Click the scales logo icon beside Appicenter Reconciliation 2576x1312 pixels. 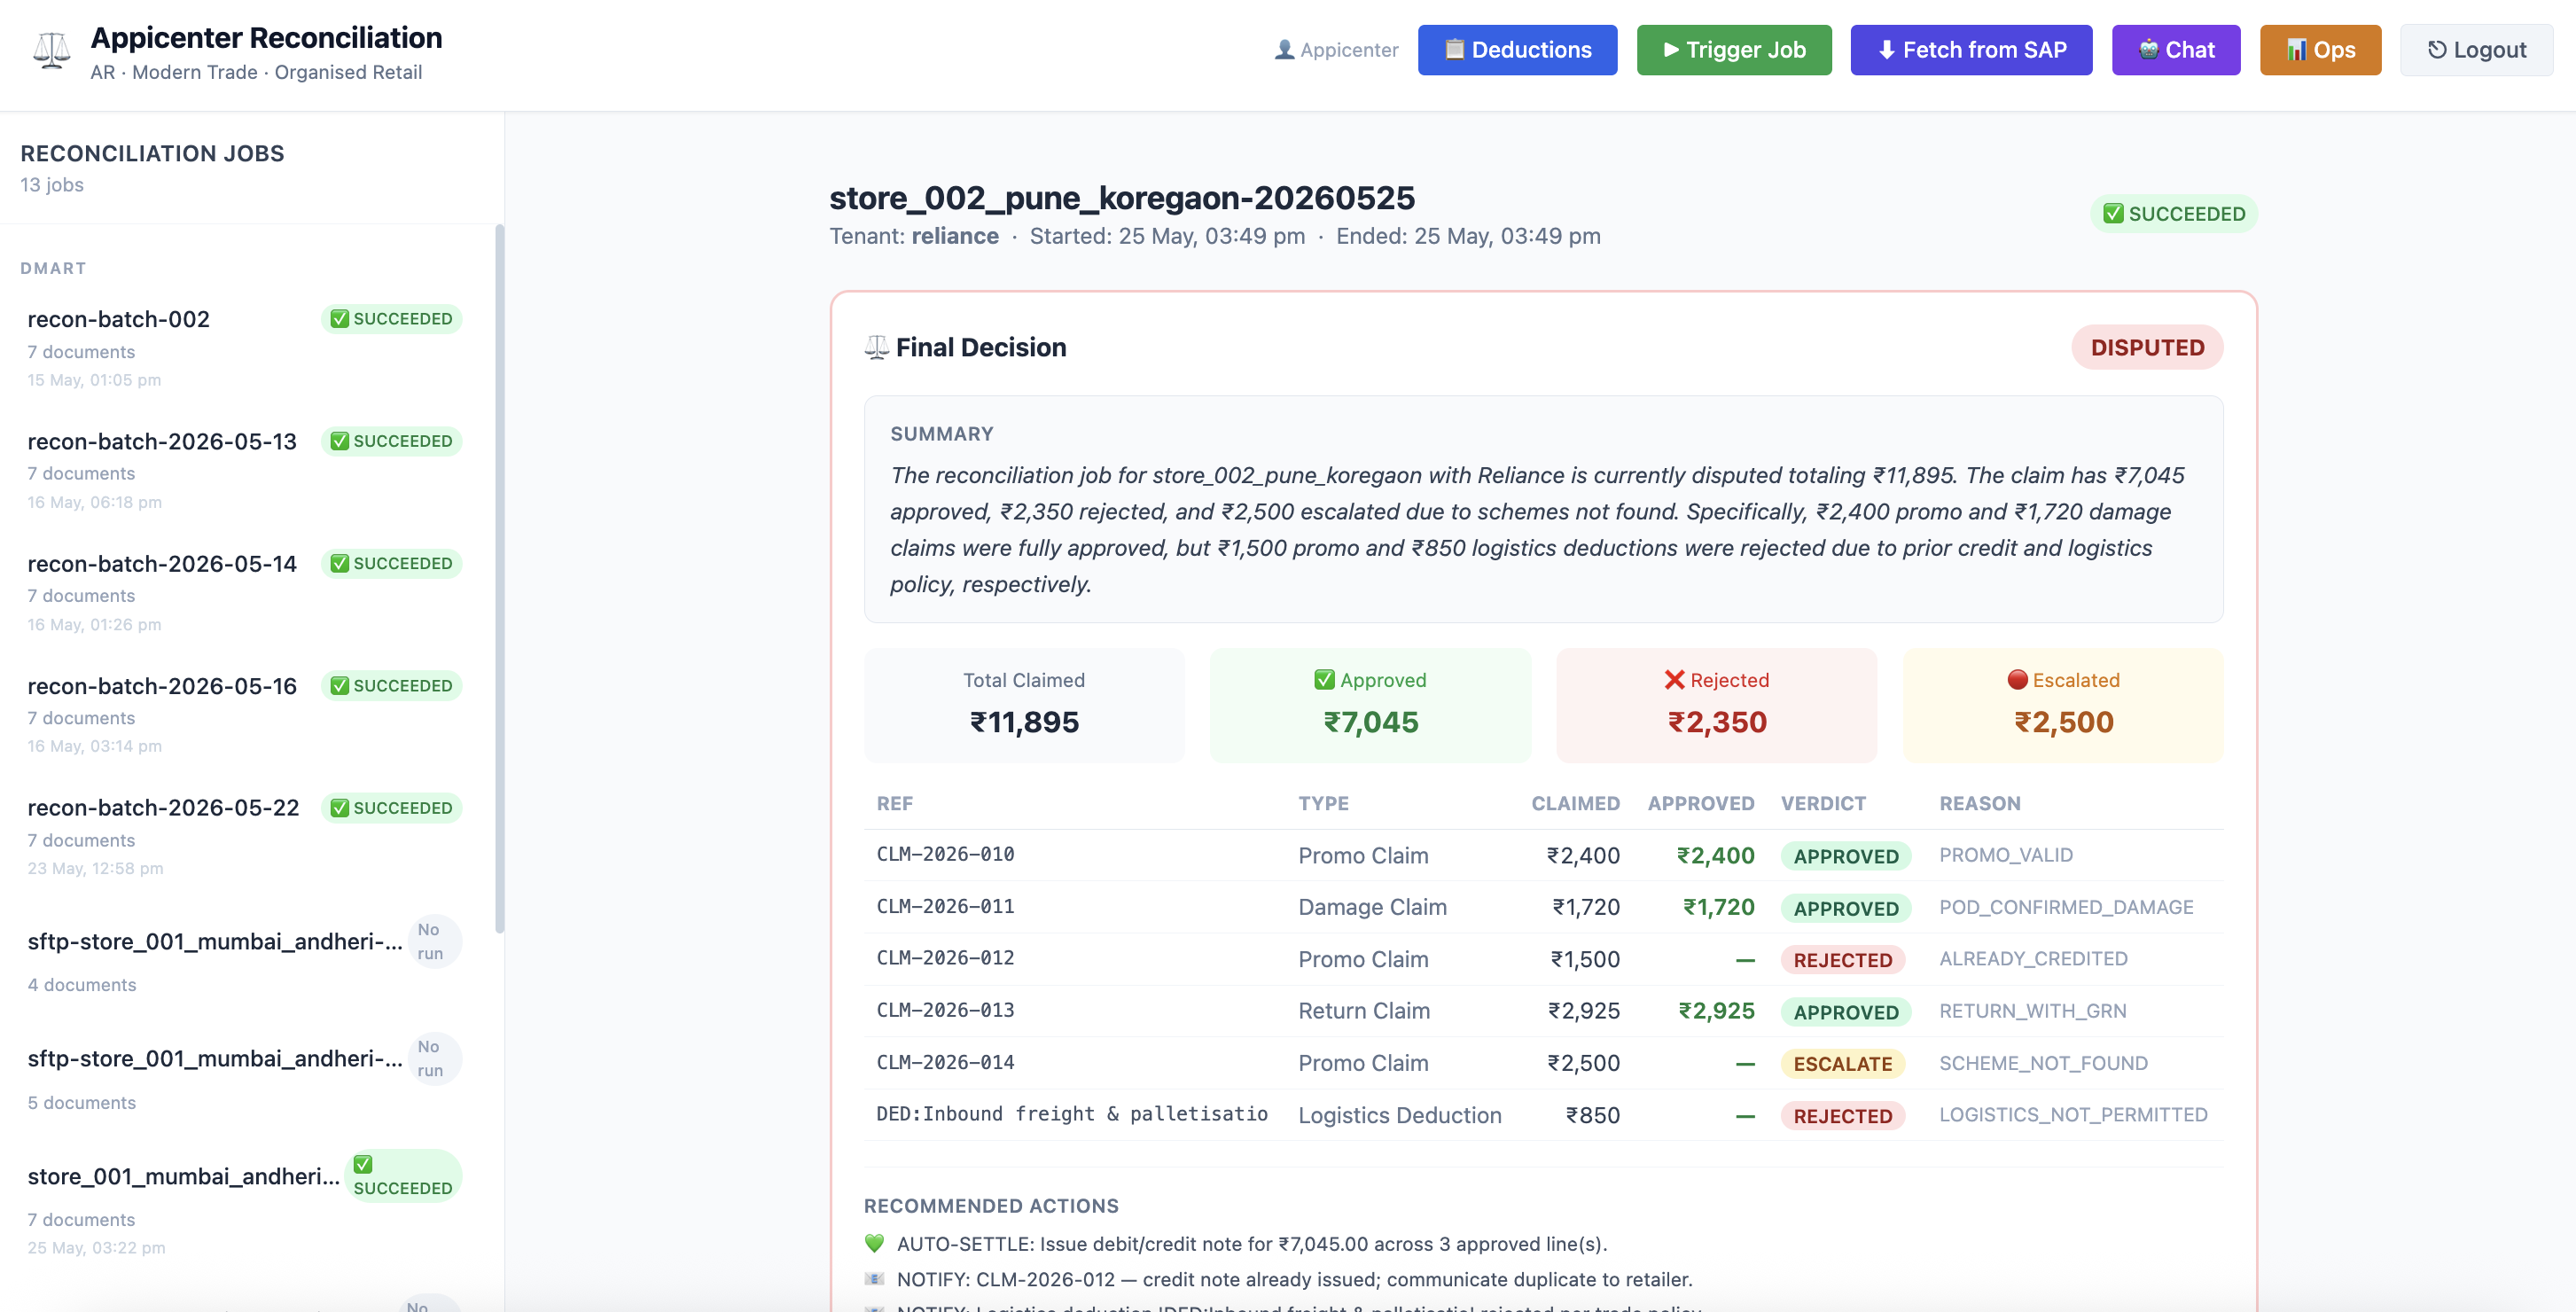click(x=51, y=50)
